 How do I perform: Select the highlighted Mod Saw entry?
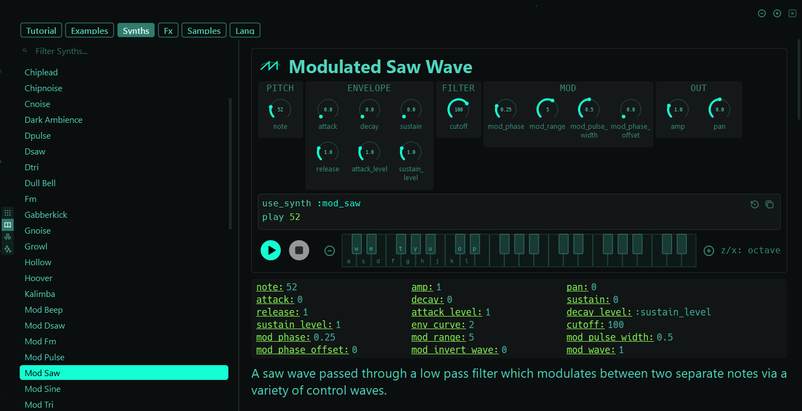(x=124, y=373)
